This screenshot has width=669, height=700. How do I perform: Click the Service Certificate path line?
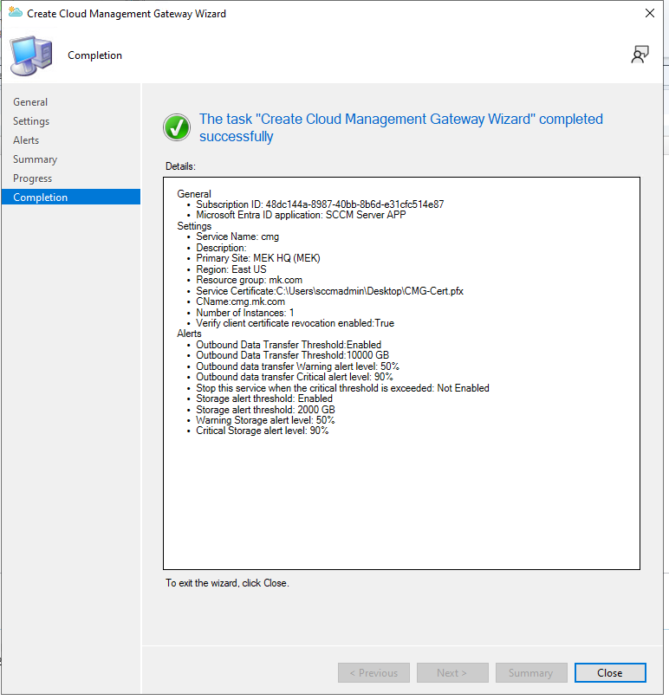pyautogui.click(x=329, y=291)
